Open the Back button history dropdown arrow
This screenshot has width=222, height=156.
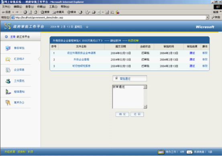(13, 12)
